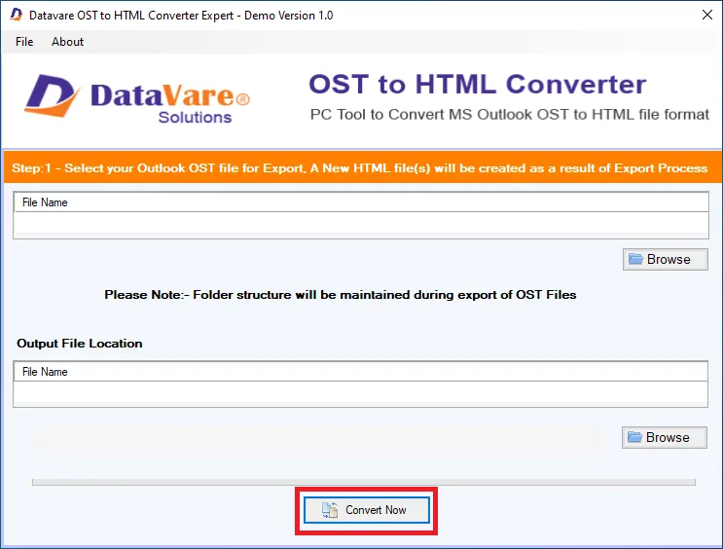The image size is (723, 549).
Task: Click the Convert Now button
Action: (367, 510)
